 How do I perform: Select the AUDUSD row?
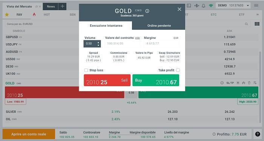(132, 52)
